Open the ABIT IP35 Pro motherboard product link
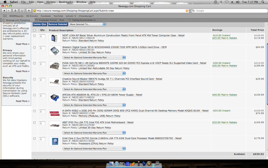This screenshot has height=168, width=268. pyautogui.click(x=98, y=122)
